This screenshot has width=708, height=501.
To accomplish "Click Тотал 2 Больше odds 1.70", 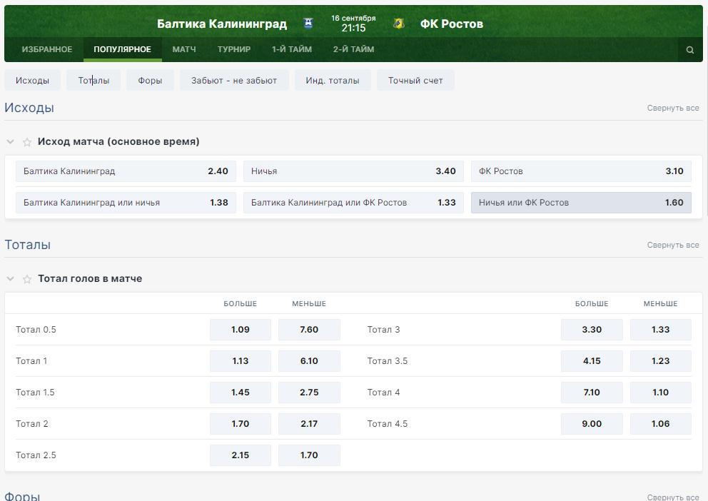I will tap(241, 424).
